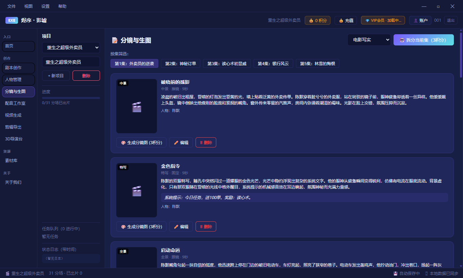The height and width of the screenshot is (278, 463).
Task: Click the pencil icon in 破晓前的孤影 card
Action: click(176, 143)
